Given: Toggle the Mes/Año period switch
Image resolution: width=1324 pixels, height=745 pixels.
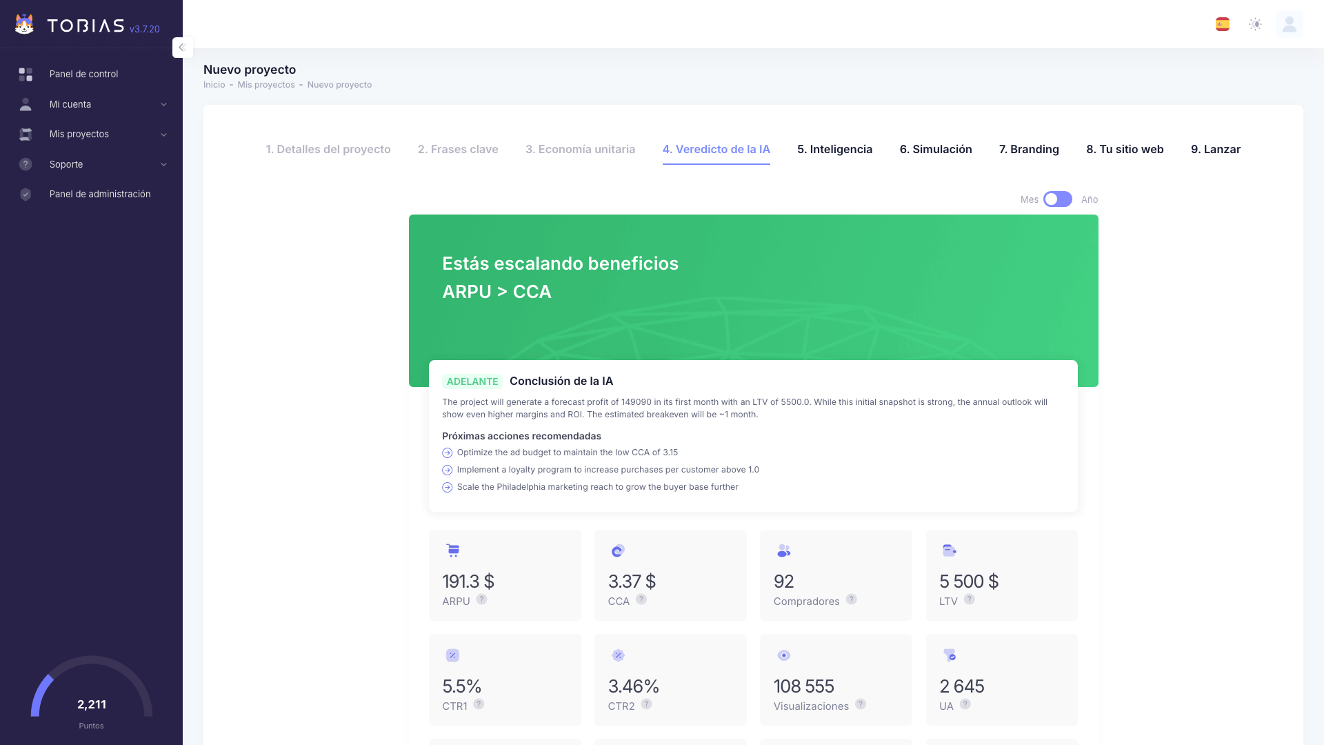Looking at the screenshot, I should click(x=1058, y=199).
